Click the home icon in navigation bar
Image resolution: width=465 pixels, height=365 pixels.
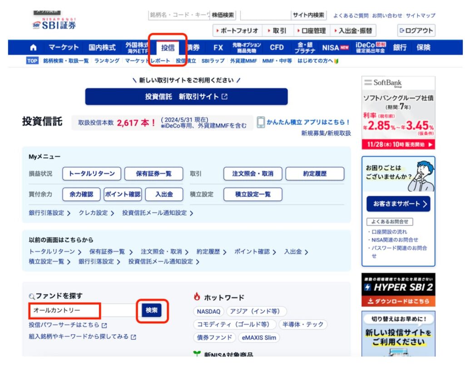click(34, 48)
